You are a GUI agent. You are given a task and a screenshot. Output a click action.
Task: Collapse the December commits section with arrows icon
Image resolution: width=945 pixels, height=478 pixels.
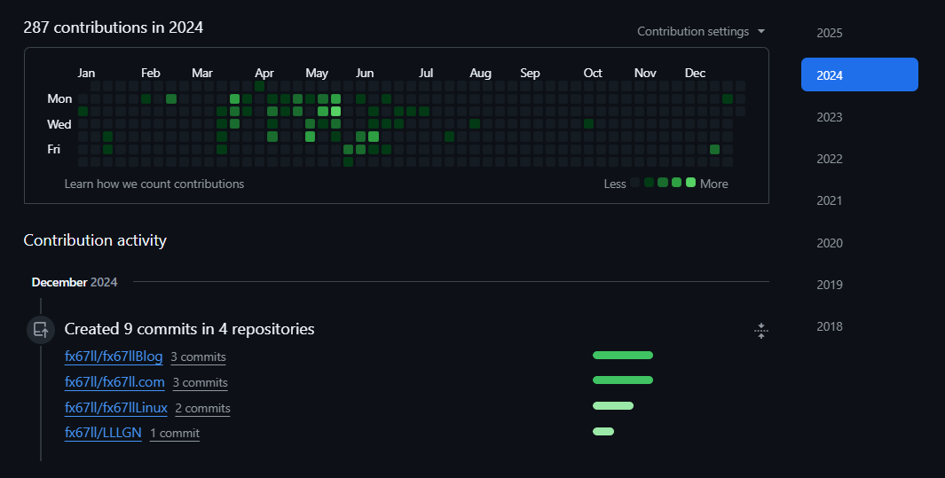760,330
